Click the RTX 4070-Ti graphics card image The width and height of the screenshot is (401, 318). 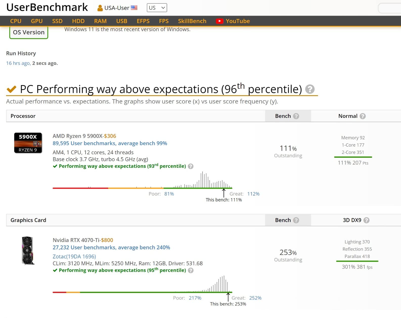coord(28,251)
